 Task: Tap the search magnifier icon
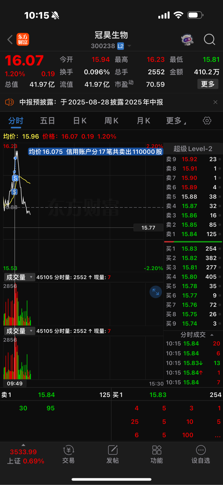209,39
